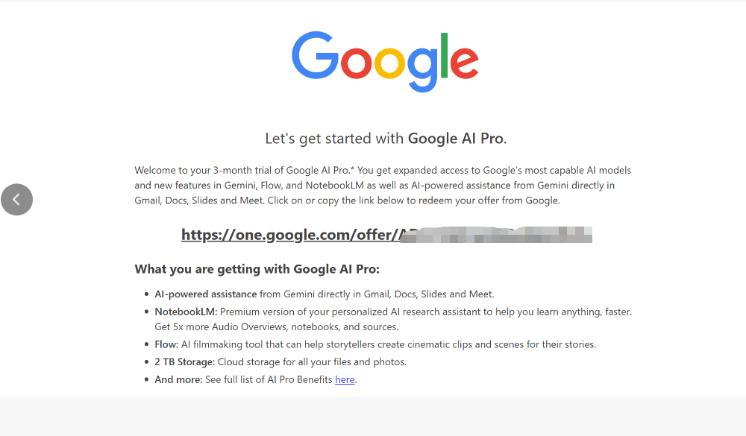Viewport: 746px width, 436px height.
Task: Click the Google logo image
Action: coord(386,62)
